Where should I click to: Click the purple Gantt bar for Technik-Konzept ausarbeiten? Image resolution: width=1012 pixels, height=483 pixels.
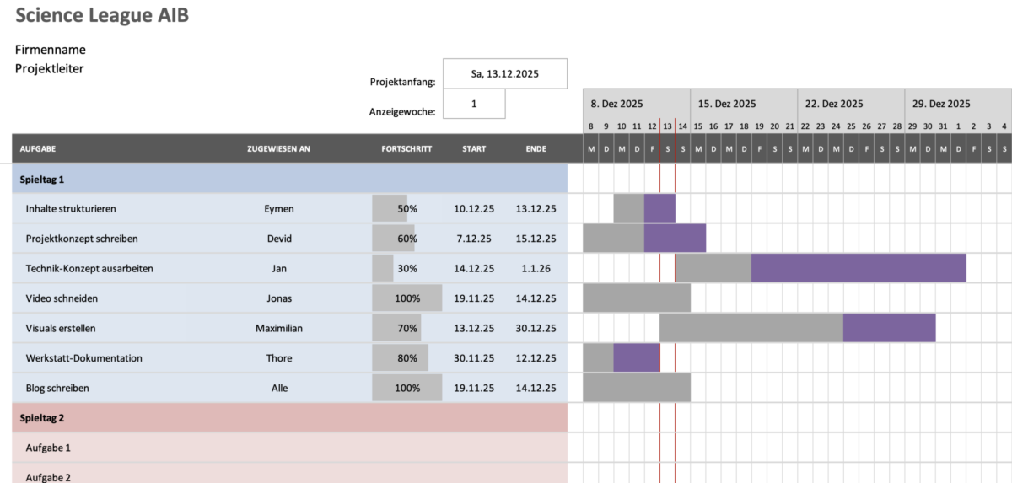858,269
